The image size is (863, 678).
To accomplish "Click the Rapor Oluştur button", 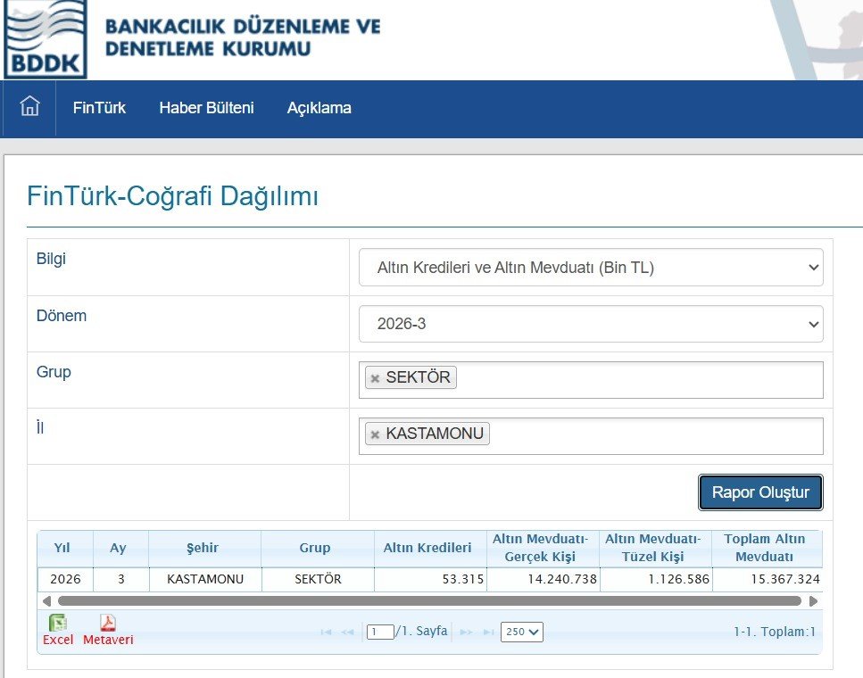I will (x=760, y=492).
